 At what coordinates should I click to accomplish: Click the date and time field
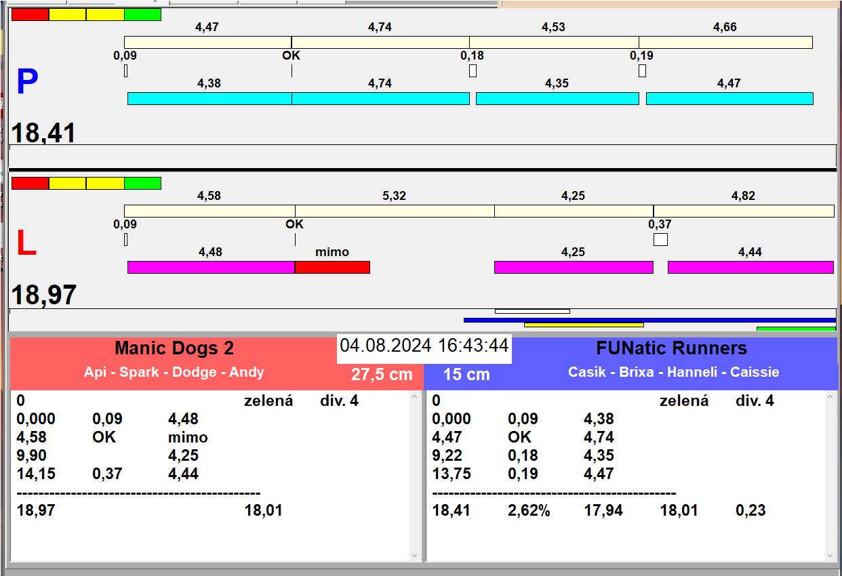[424, 346]
